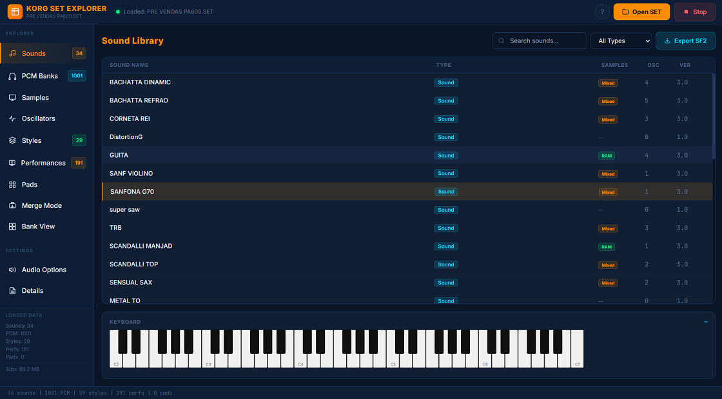Click the Merge Mode icon
This screenshot has width=722, height=399.
[12, 205]
